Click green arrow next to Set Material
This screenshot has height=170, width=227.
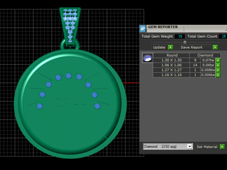(222, 147)
